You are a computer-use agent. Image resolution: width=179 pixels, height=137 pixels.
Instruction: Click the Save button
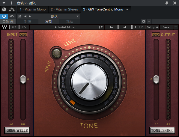[x=166, y=27]
